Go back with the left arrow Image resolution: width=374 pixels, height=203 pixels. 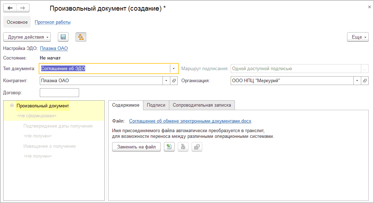[10, 8]
